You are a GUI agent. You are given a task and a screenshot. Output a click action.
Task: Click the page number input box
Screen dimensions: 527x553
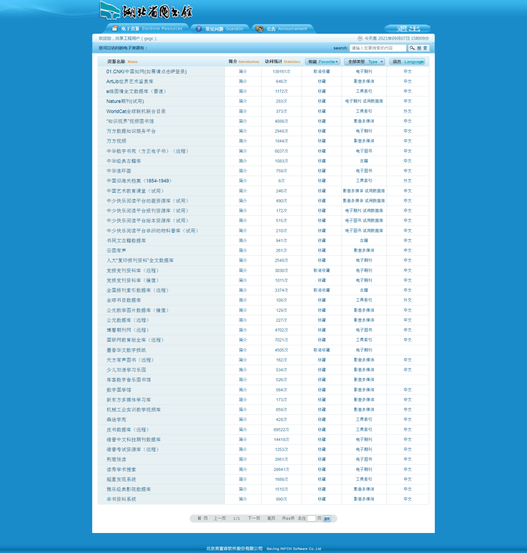[311, 518]
